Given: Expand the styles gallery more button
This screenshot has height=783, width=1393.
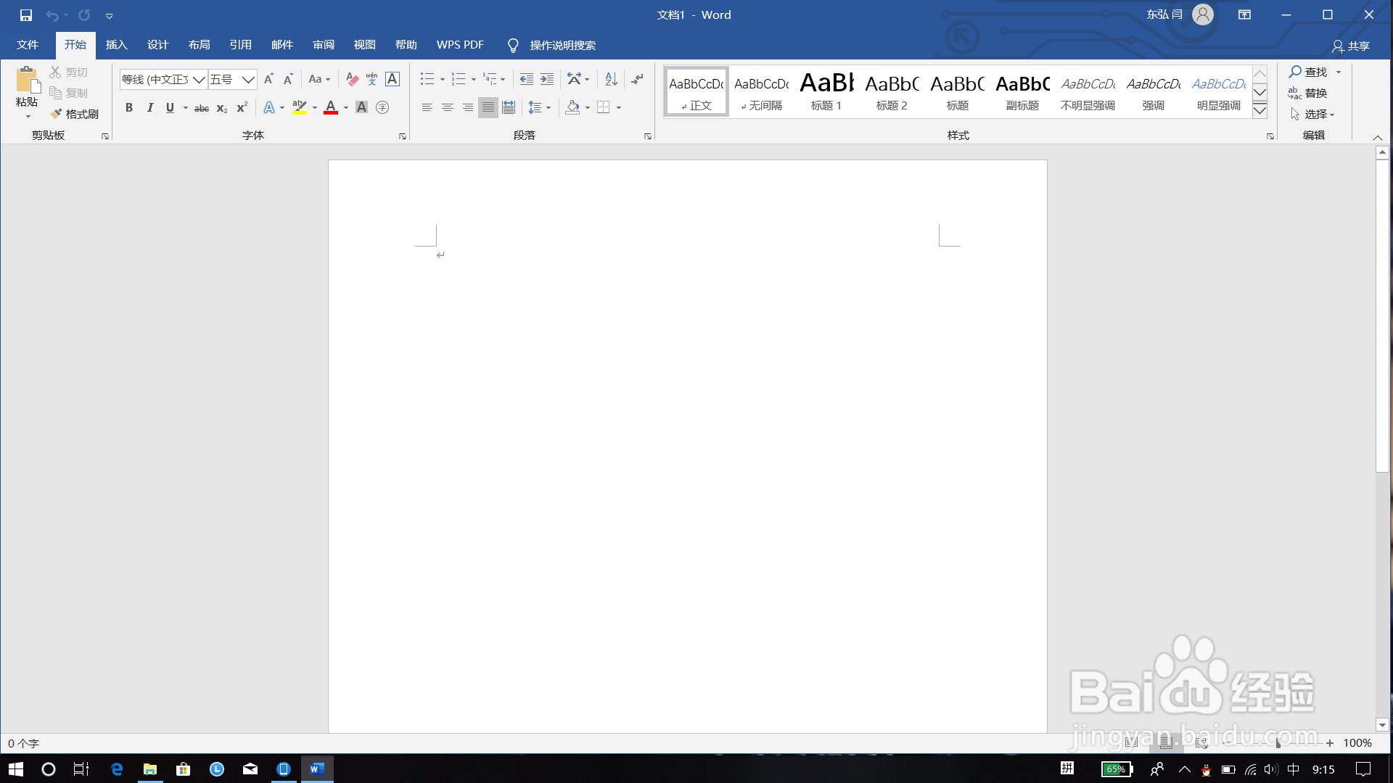Looking at the screenshot, I should point(1260,110).
